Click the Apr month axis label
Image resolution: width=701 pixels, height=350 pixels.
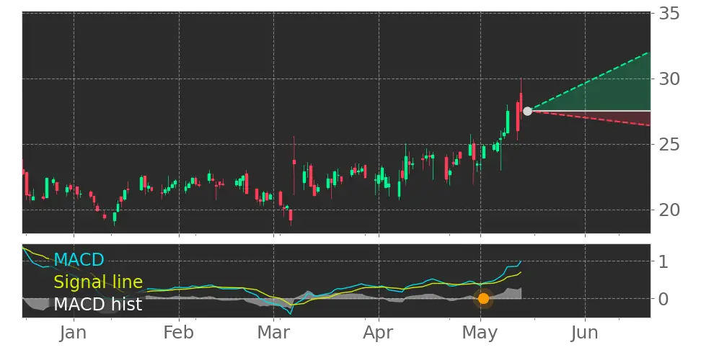click(379, 333)
